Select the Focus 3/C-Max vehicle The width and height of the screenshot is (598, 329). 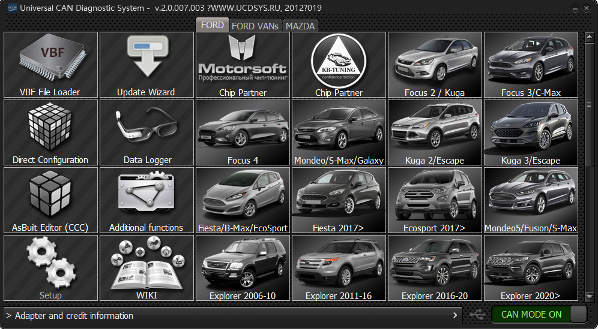pyautogui.click(x=531, y=65)
